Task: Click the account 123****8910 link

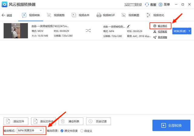Action: (x=133, y=5)
